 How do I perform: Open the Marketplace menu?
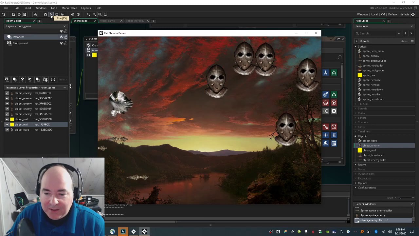click(69, 8)
